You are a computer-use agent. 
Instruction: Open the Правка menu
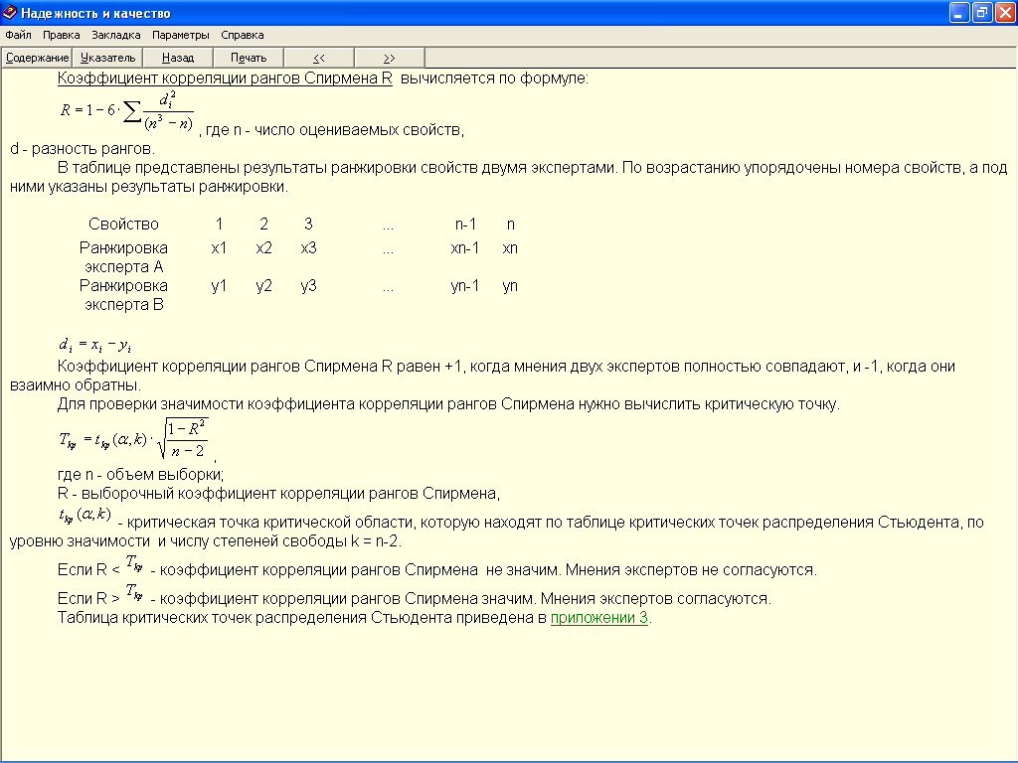point(61,35)
